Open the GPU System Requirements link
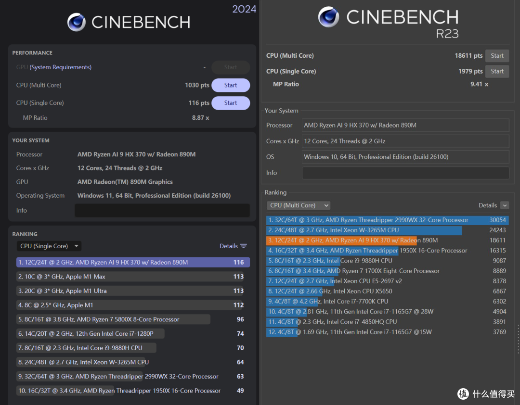Image resolution: width=520 pixels, height=405 pixels. tap(60, 67)
